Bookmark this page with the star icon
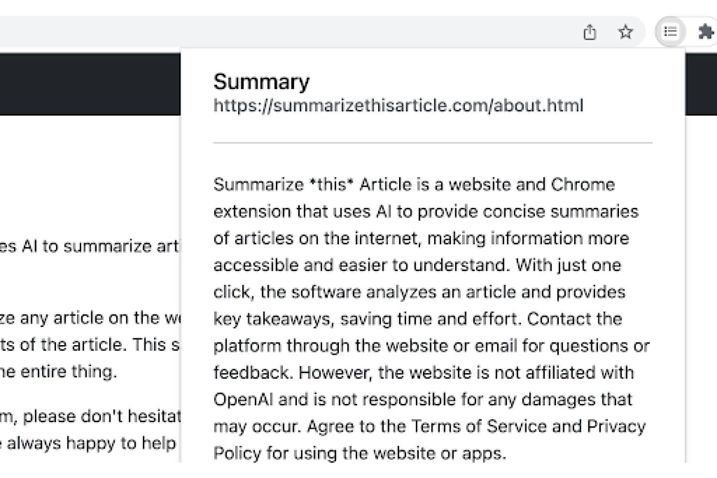Viewport: 717px width, 478px height. pos(625,32)
